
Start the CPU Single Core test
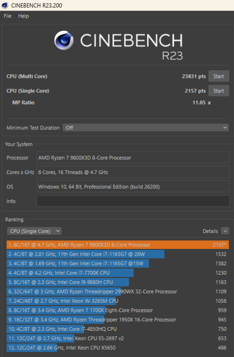(x=218, y=91)
